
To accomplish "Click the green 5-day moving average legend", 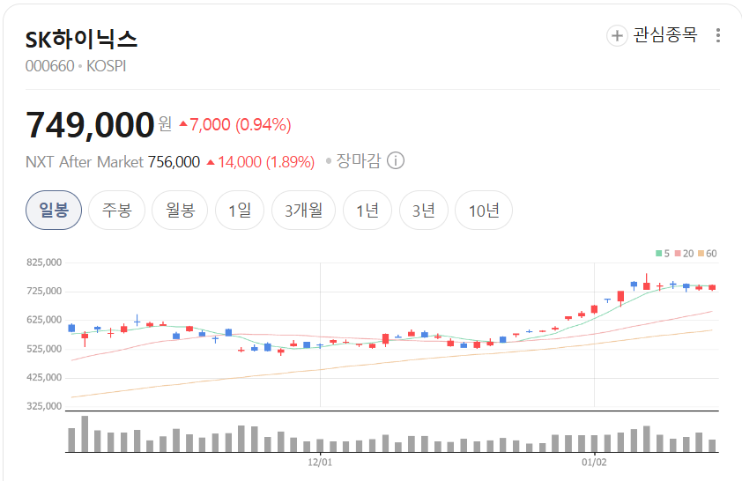I will click(x=663, y=254).
